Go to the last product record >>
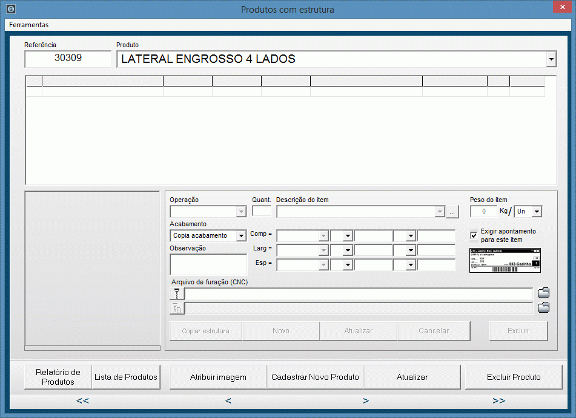This screenshot has width=576, height=418. point(499,400)
